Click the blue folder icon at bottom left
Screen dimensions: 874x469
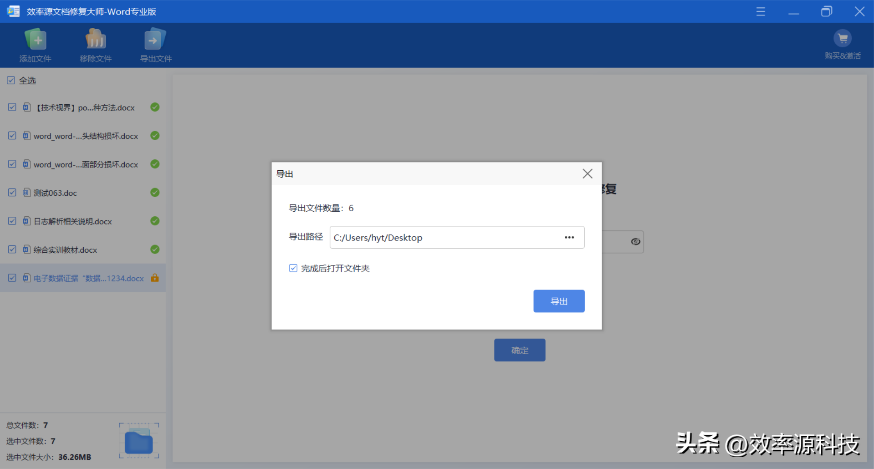click(x=138, y=441)
